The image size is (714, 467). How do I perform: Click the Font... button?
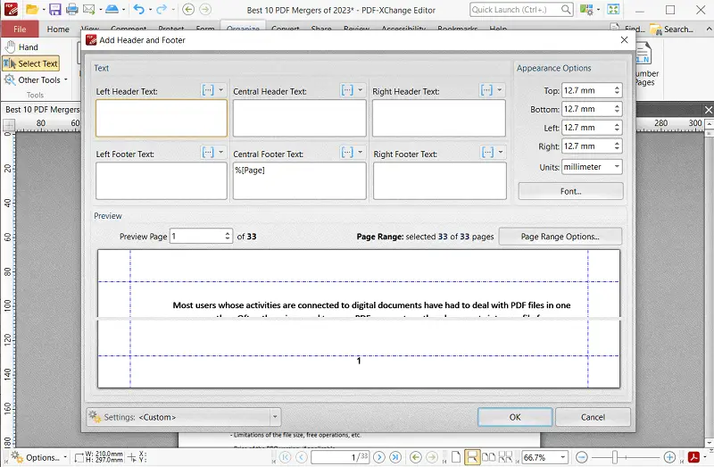[570, 191]
